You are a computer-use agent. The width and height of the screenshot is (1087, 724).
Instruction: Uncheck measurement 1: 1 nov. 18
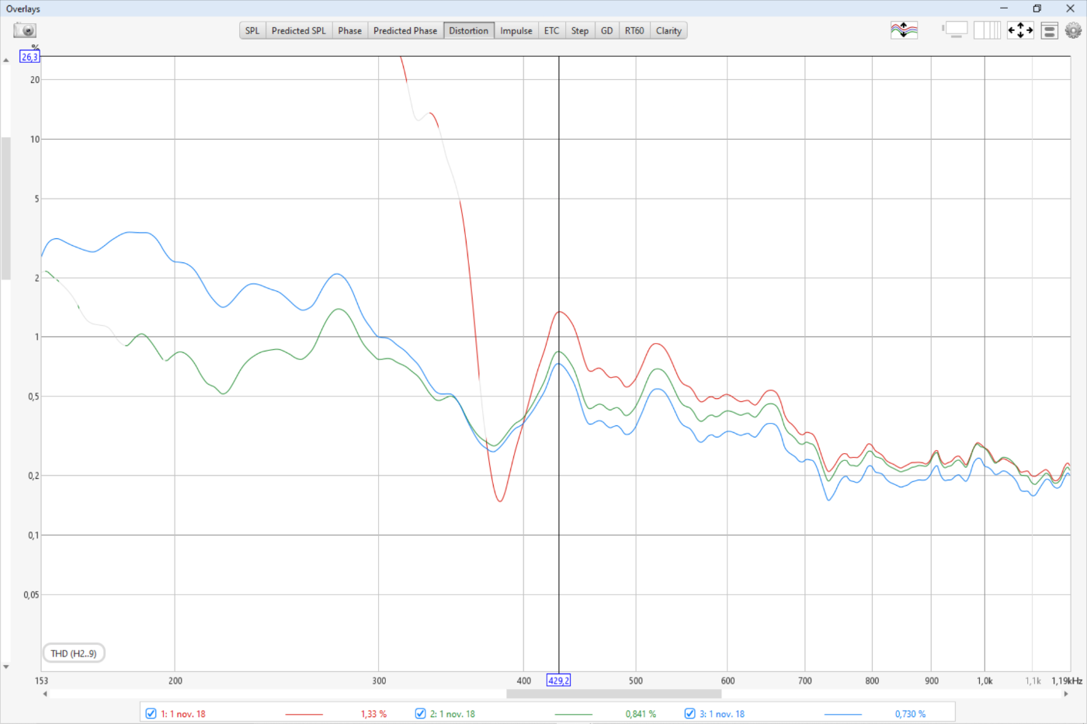(151, 713)
